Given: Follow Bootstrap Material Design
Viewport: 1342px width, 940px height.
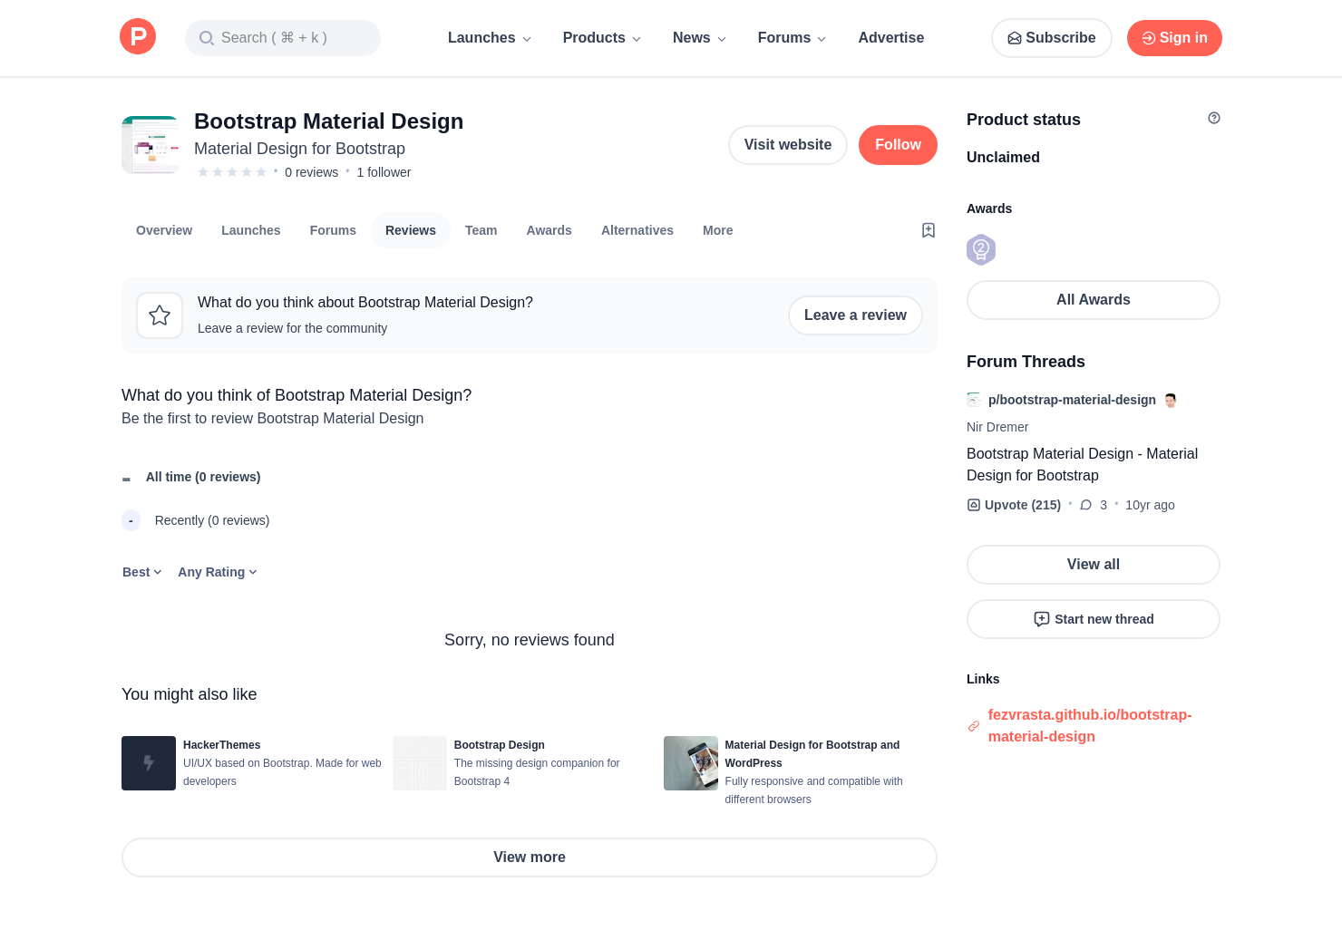Looking at the screenshot, I should pos(897,145).
